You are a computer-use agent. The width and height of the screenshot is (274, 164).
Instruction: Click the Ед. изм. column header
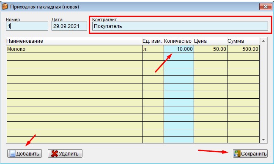[x=153, y=41]
